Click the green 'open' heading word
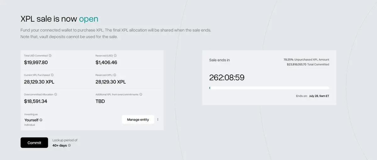Image resolution: width=377 pixels, height=160 pixels. tap(89, 19)
